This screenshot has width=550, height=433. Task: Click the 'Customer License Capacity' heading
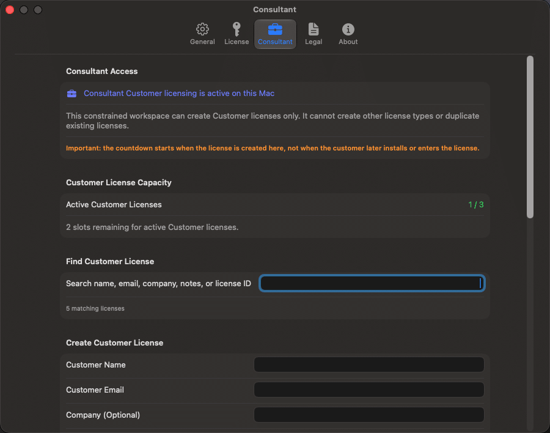pyautogui.click(x=119, y=183)
